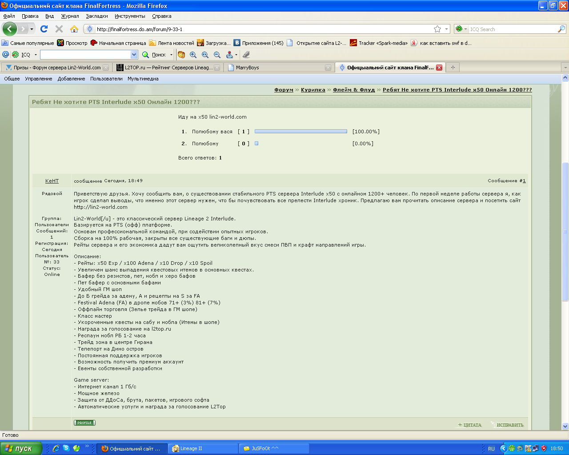569x455 pixels.
Task: Open the Форум breadcrumb link
Action: point(284,90)
